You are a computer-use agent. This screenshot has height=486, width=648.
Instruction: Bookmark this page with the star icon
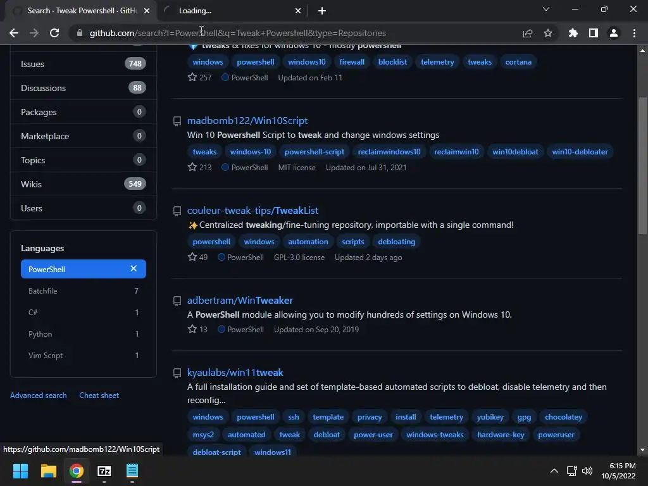548,33
